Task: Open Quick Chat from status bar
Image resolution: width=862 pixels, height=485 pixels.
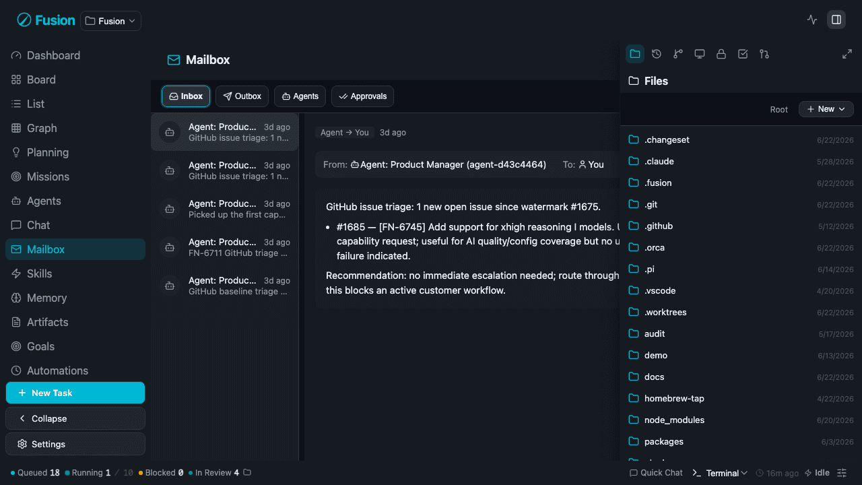Action: 655,473
